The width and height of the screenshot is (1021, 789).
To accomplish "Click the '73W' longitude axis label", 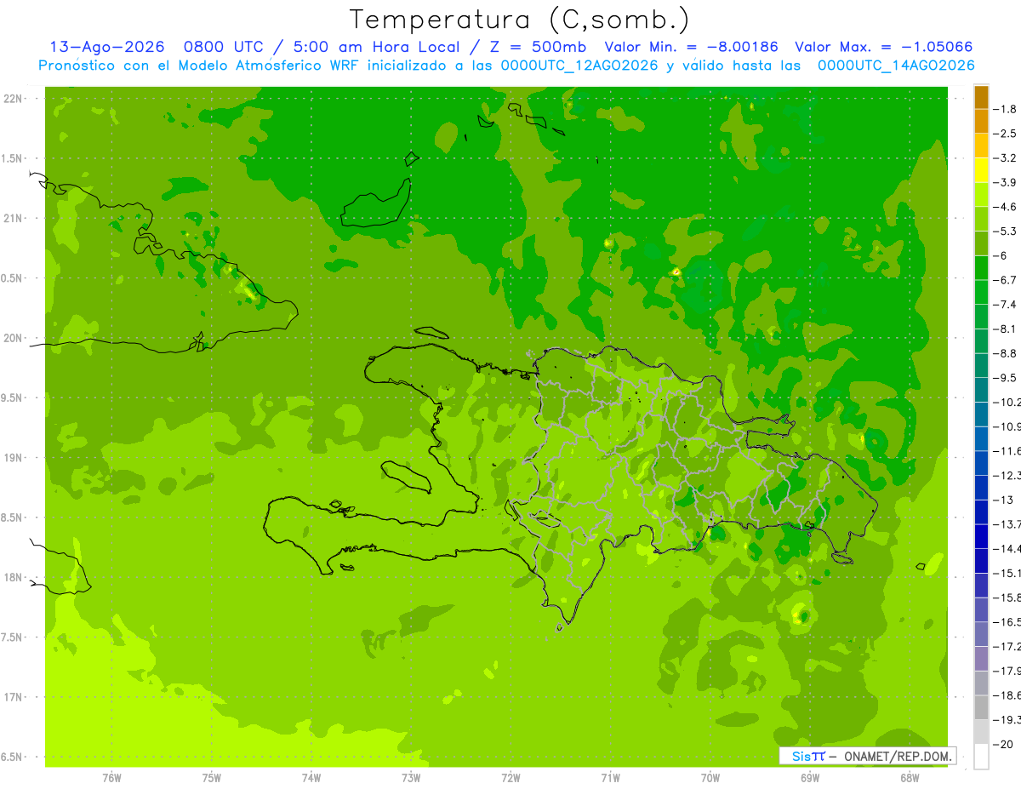I will click(411, 778).
